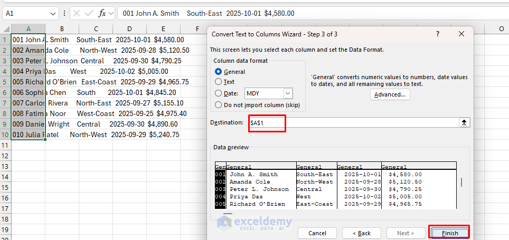
Task: Click the formula bar cancel X icon
Action: [77, 13]
